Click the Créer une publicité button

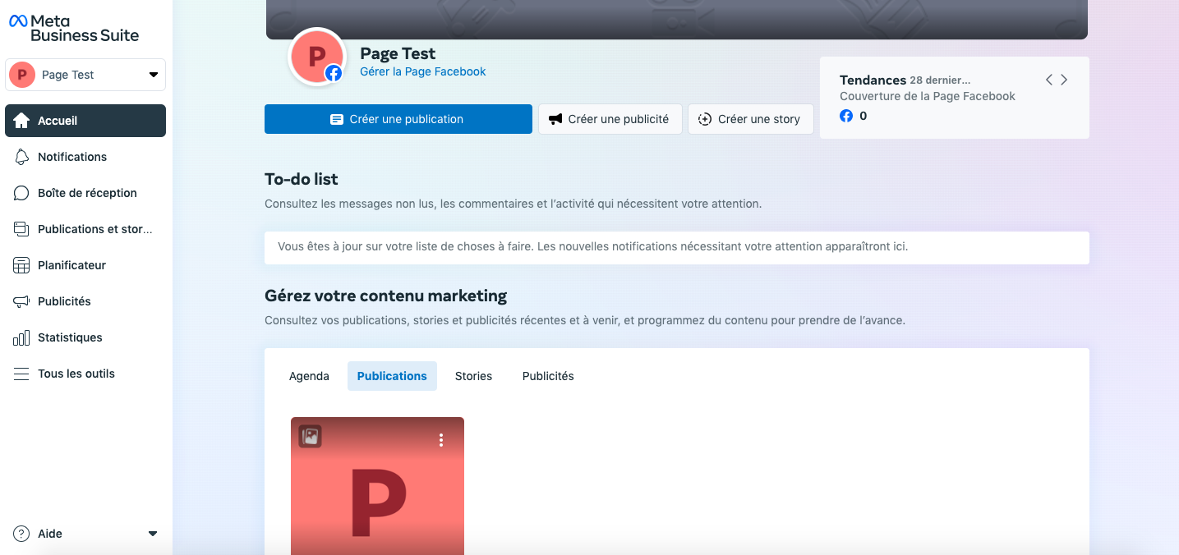(x=610, y=119)
